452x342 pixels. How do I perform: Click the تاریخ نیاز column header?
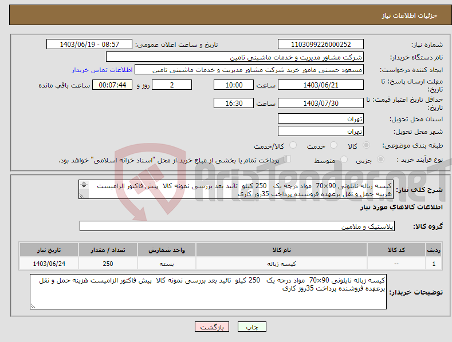49,250
